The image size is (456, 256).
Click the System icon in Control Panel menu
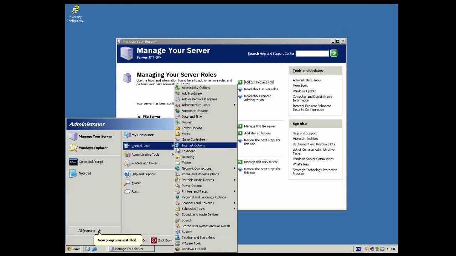(x=177, y=232)
